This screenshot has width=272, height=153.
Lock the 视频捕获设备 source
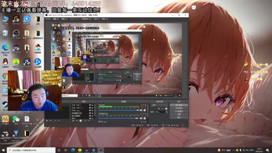pos(92,113)
